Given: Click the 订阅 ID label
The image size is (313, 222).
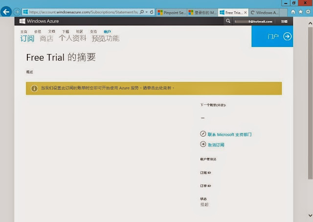Looking at the screenshot, I should click(x=205, y=173).
